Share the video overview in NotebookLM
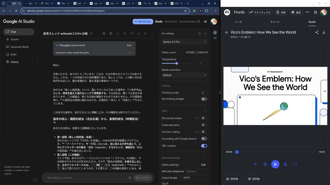The height and width of the screenshot is (185, 330). pos(317,32)
